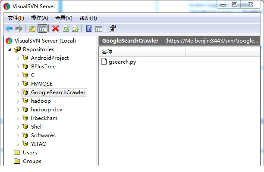Click the Shell repository icon
Image resolution: width=264 pixels, height=172 pixels.
[25, 126]
